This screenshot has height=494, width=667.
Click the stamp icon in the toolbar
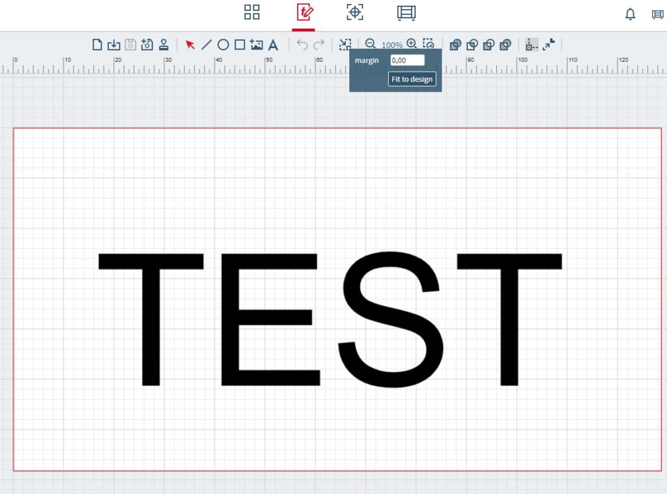[x=164, y=45]
